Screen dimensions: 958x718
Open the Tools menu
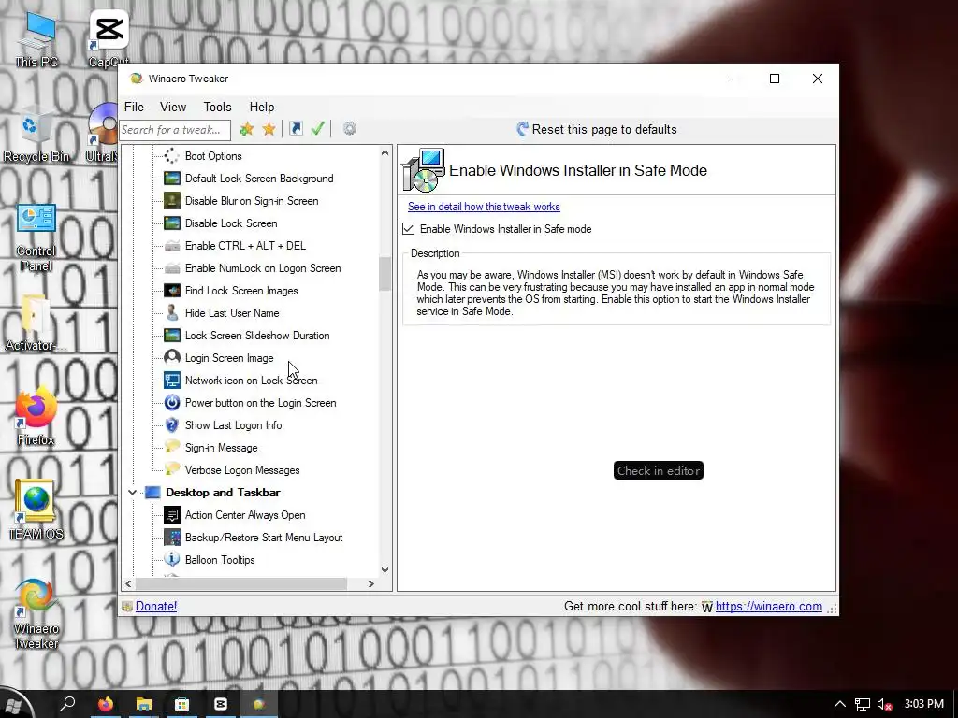[217, 107]
